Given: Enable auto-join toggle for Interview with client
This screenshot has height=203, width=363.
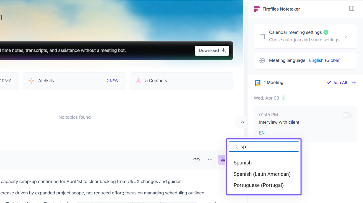Looking at the screenshot, I should (347, 115).
